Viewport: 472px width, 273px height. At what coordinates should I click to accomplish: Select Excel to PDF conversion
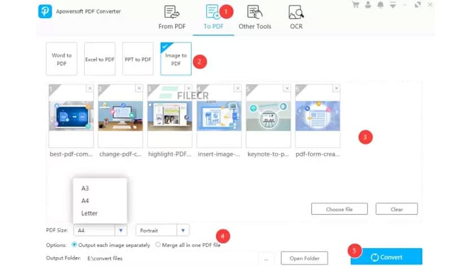pos(99,59)
